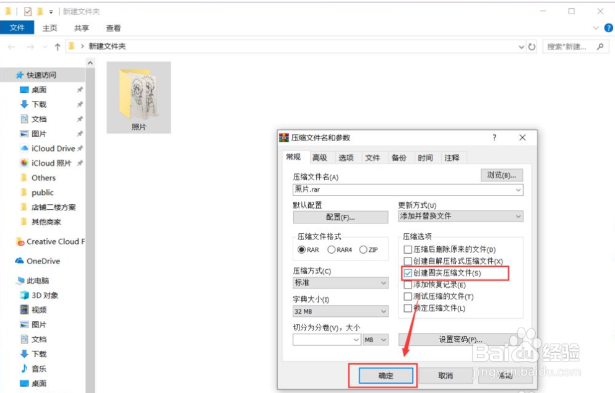This screenshot has width=615, height=393.
Task: Click the refresh icon in the address bar
Action: [x=531, y=46]
